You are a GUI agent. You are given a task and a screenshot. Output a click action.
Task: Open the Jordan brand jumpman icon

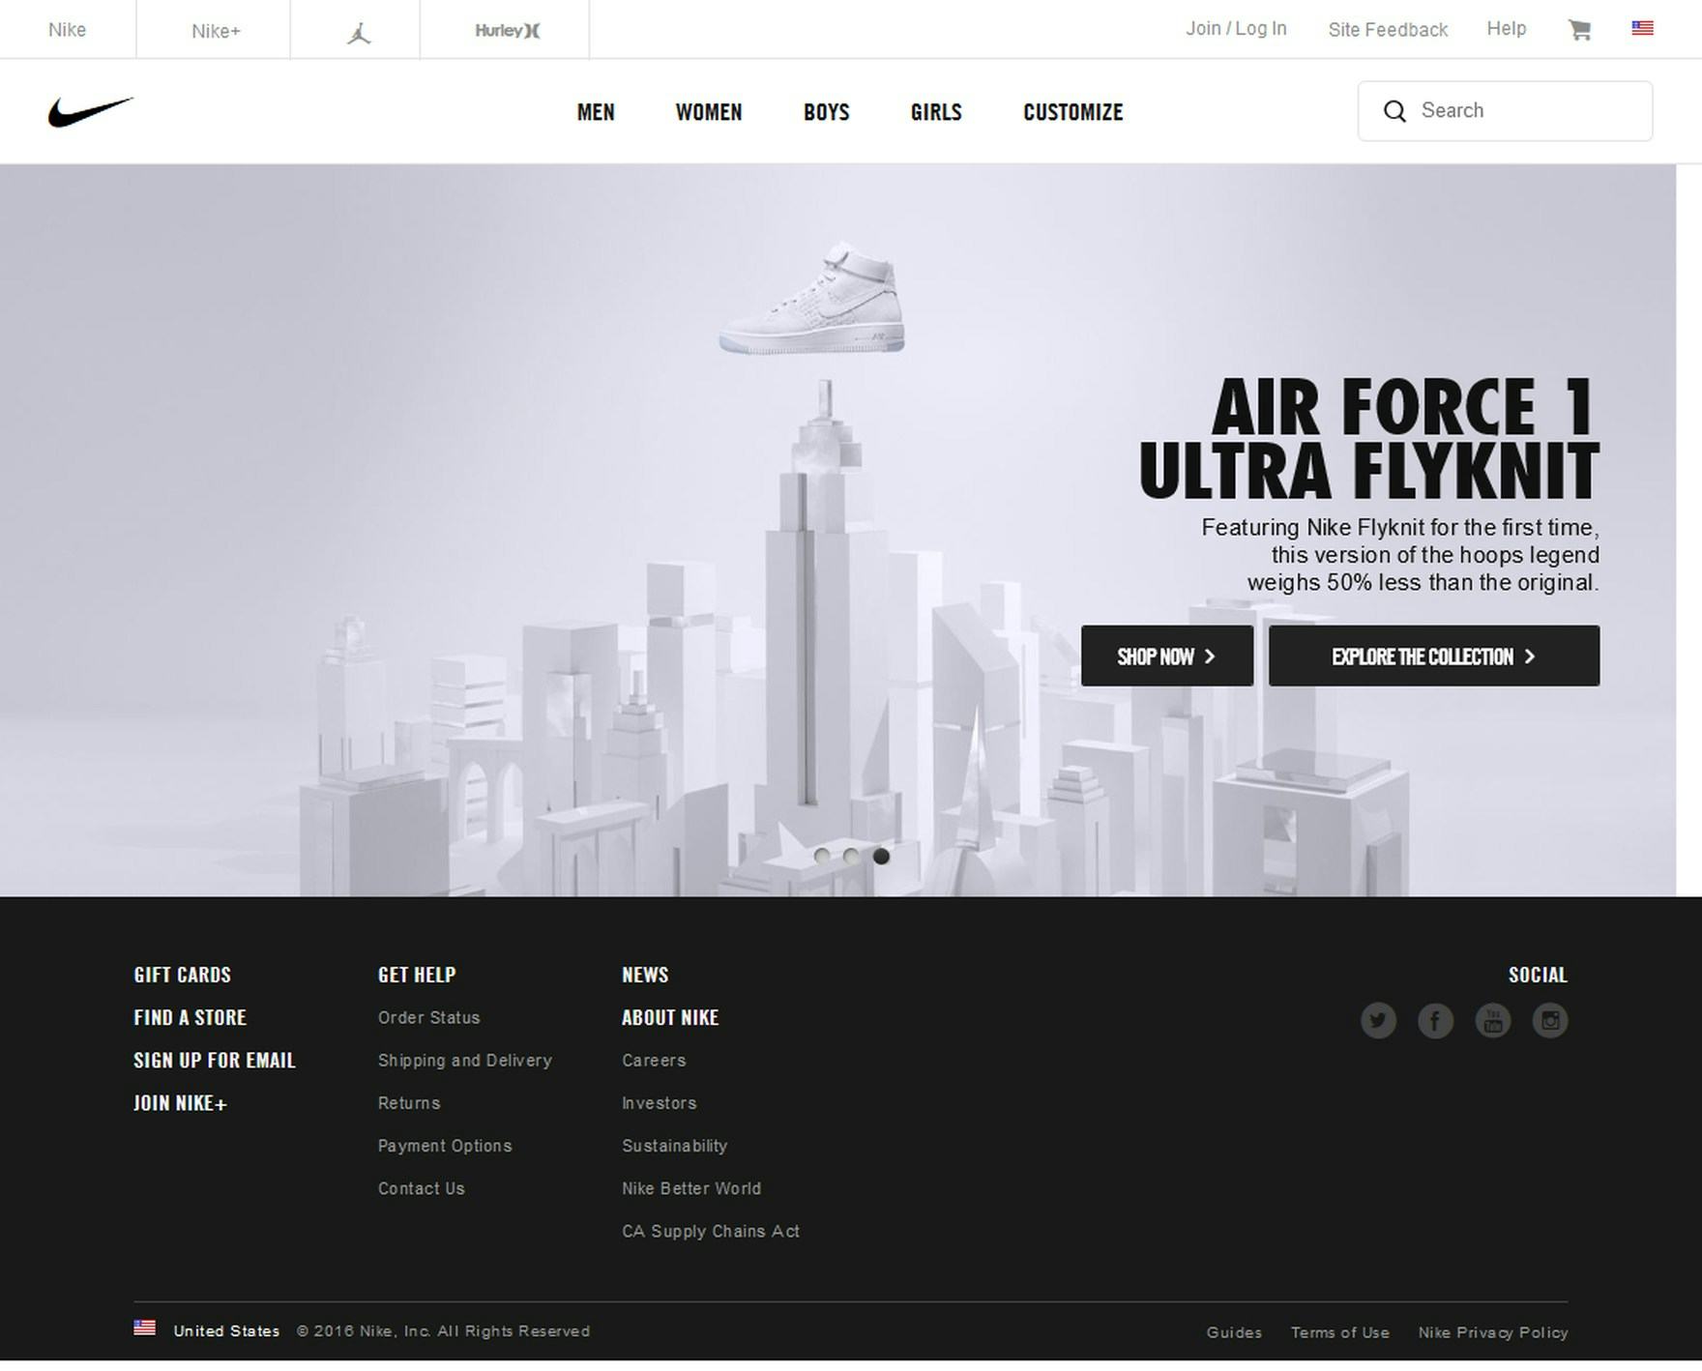click(359, 34)
